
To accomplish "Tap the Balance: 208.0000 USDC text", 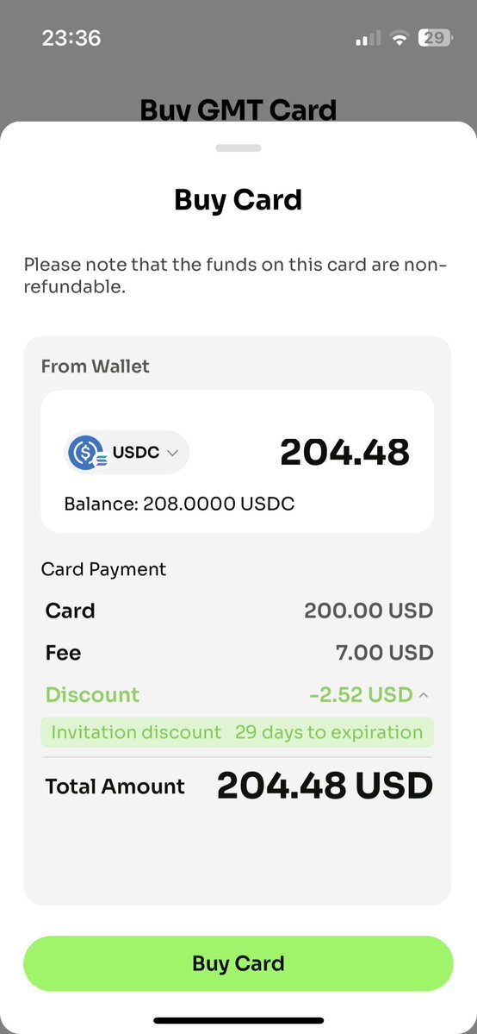I will coord(179,504).
